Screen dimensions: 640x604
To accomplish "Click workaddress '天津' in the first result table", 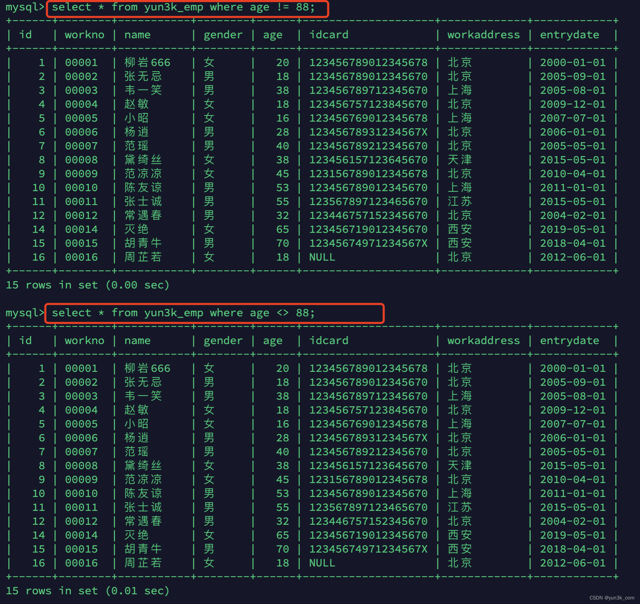I will pyautogui.click(x=460, y=160).
